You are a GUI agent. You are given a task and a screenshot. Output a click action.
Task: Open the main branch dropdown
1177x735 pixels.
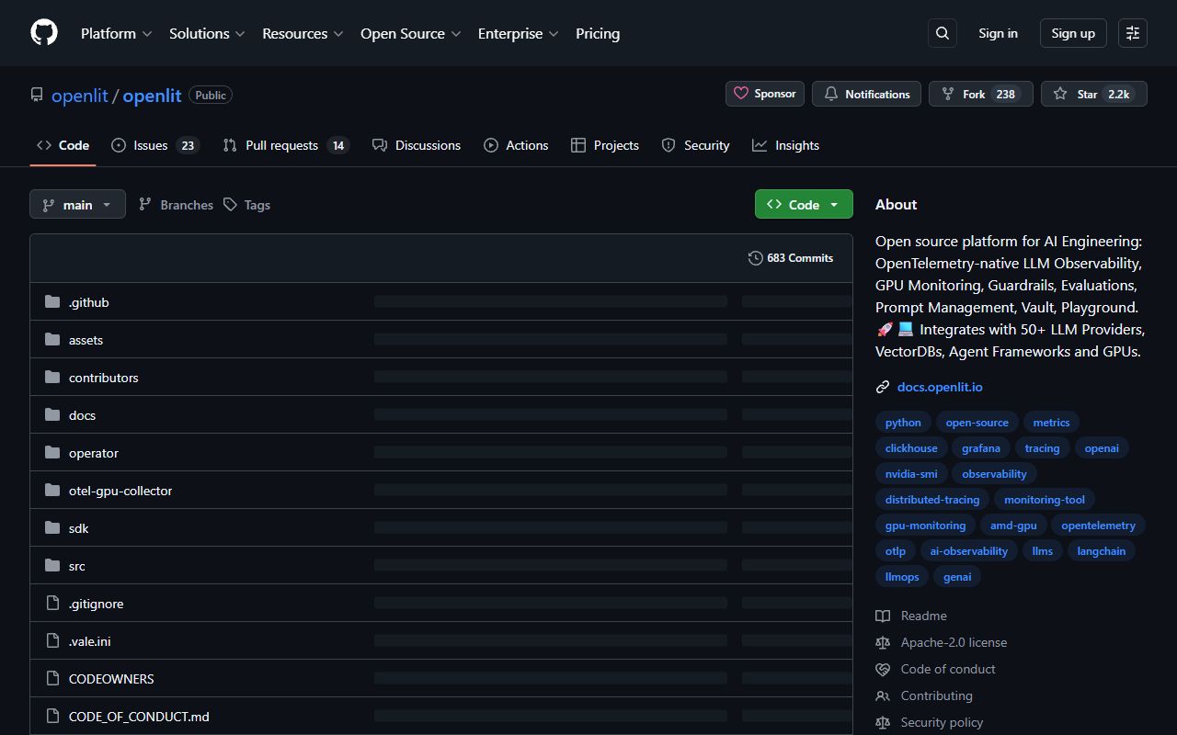coord(77,204)
